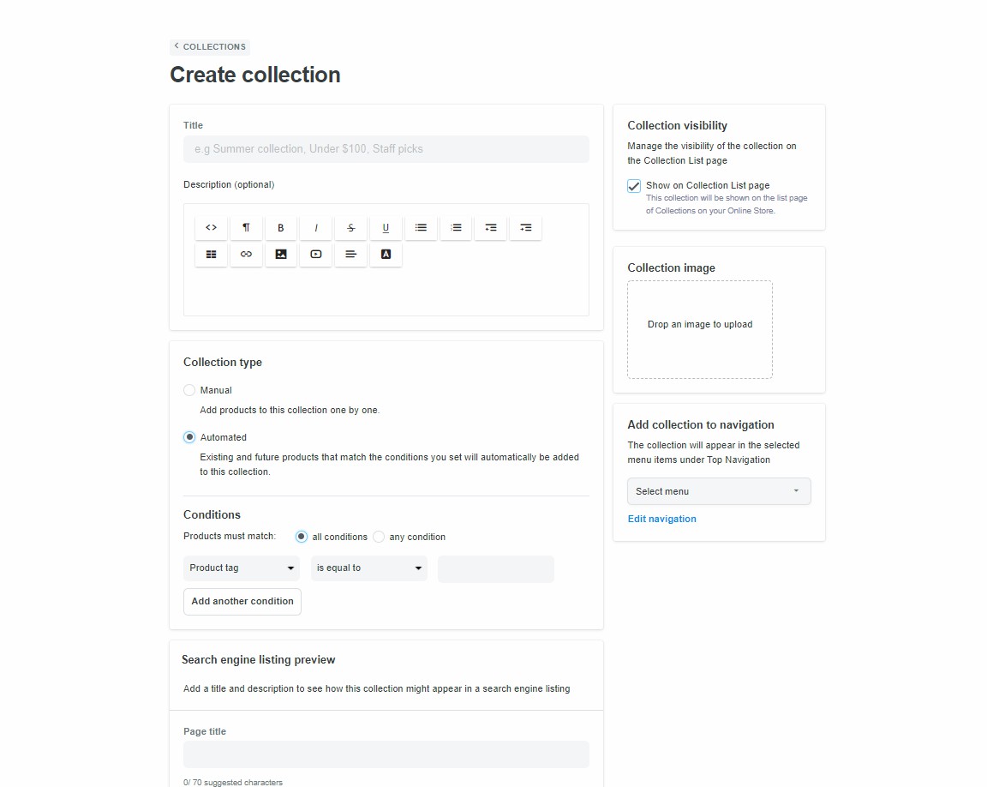The width and height of the screenshot is (987, 787).
Task: Uncheck Show on Collection List page
Action: pyautogui.click(x=633, y=185)
